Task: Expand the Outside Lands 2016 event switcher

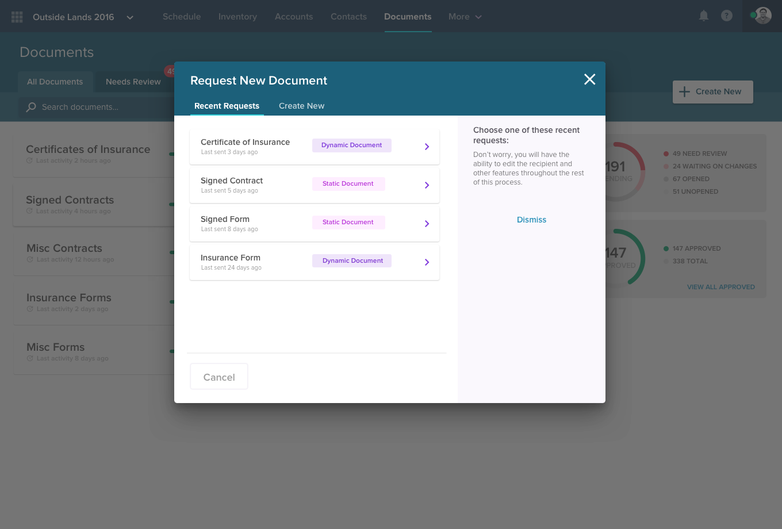Action: point(130,17)
